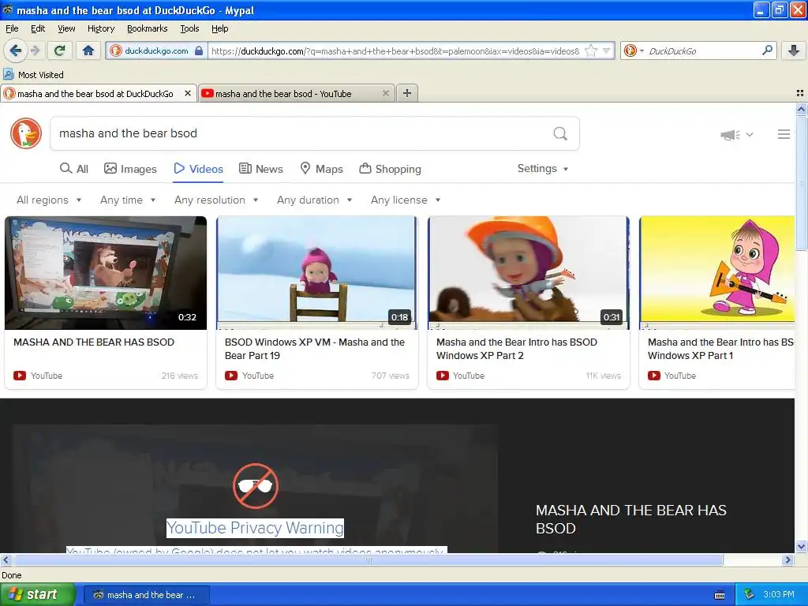
Task: Switch to the Images results tab
Action: coord(130,169)
